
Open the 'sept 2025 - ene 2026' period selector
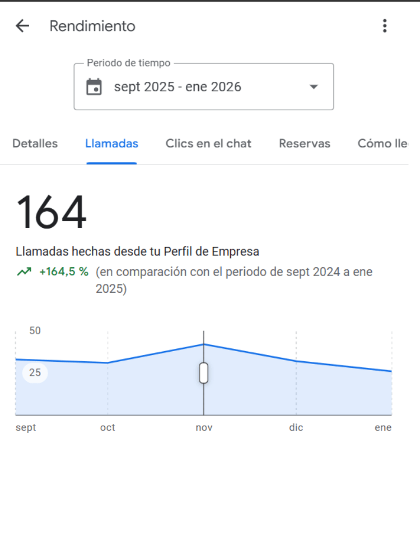178,87
